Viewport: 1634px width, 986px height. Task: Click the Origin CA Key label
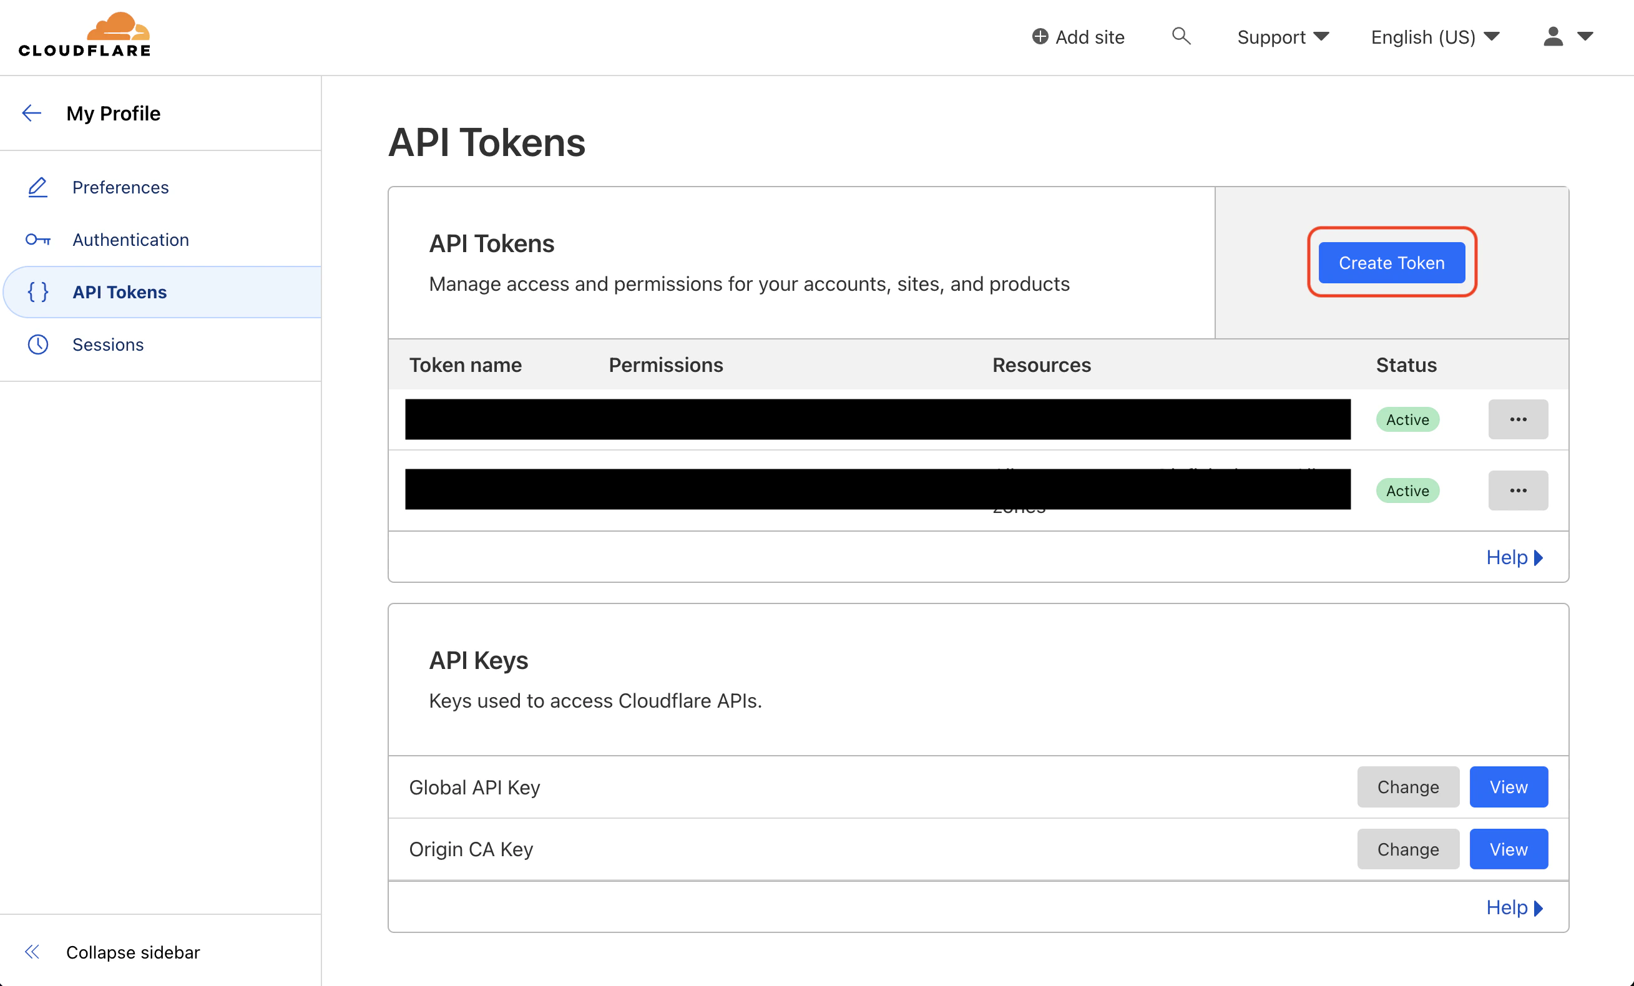tap(471, 849)
